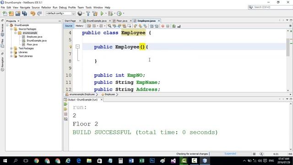Image resolution: width=293 pixels, height=165 pixels.
Task: Open Excel from the taskbar
Action: pyautogui.click(x=141, y=161)
